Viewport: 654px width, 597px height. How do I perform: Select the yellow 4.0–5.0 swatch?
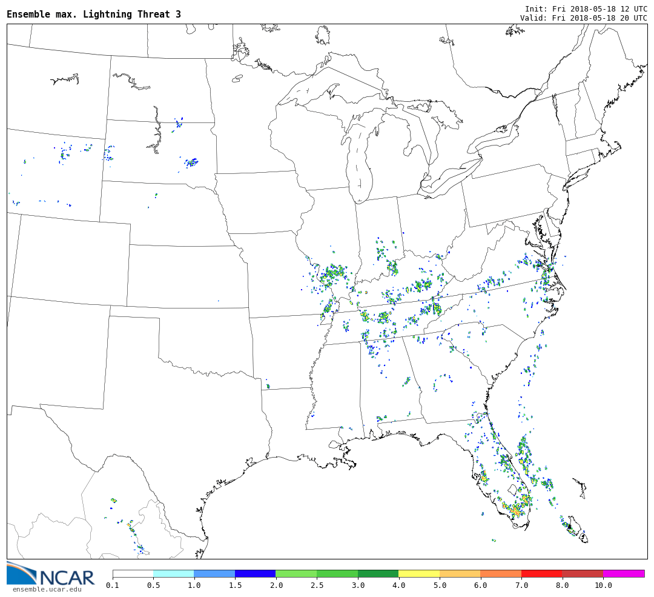point(419,573)
